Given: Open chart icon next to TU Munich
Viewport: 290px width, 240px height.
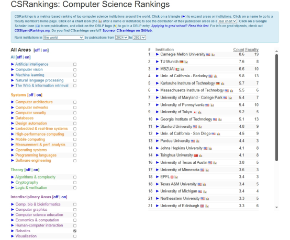Looking at the screenshot, I should [186, 62].
